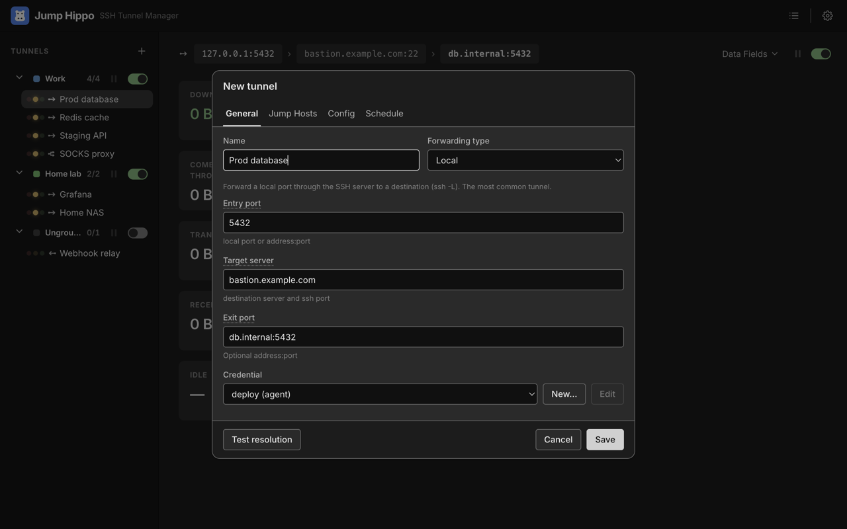The image size is (847, 529).
Task: Focus the Name input field
Action: click(x=321, y=160)
